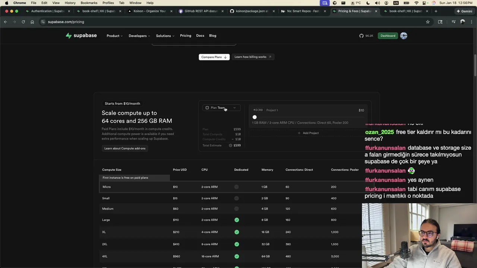Bookmark this page with the star icon
Viewport: 477px width, 268px height.
coord(428,22)
